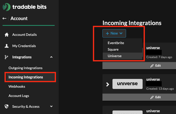Open the Webhooks page
176x114 pixels.
click(17, 86)
